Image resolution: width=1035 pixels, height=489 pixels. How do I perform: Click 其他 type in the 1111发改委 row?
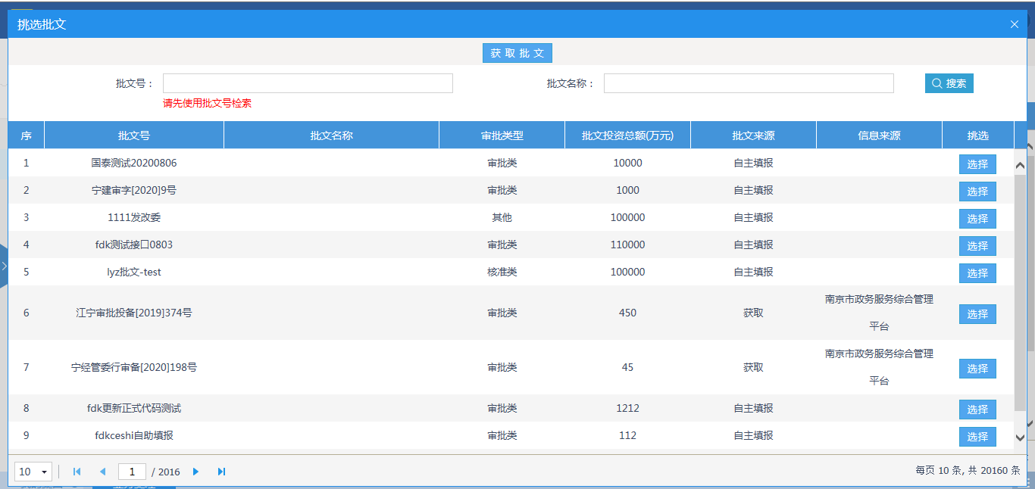tap(502, 217)
